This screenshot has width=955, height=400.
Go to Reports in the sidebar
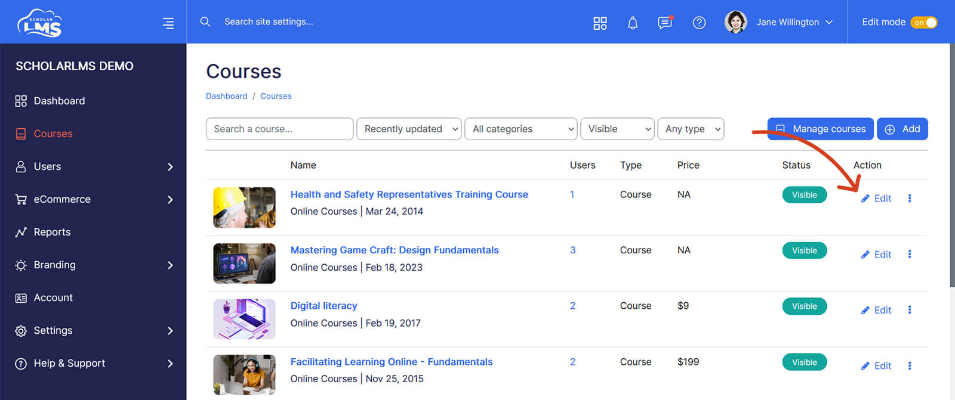[x=52, y=232]
